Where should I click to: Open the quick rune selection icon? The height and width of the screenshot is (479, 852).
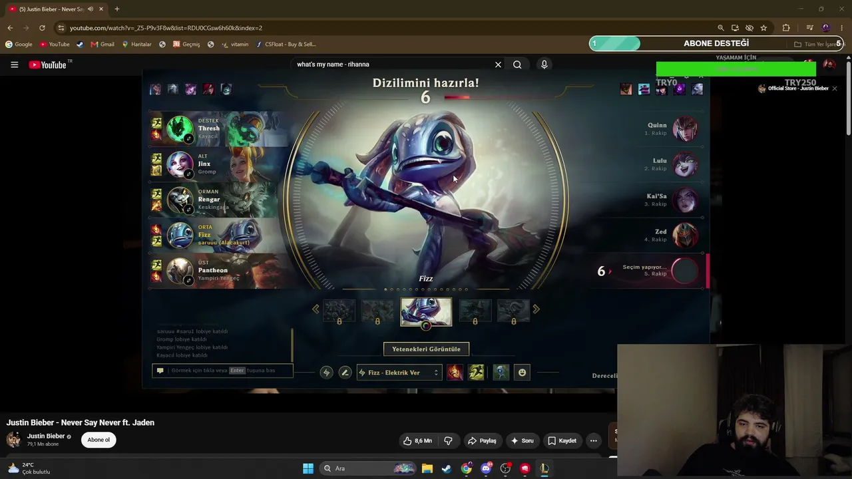click(x=326, y=373)
